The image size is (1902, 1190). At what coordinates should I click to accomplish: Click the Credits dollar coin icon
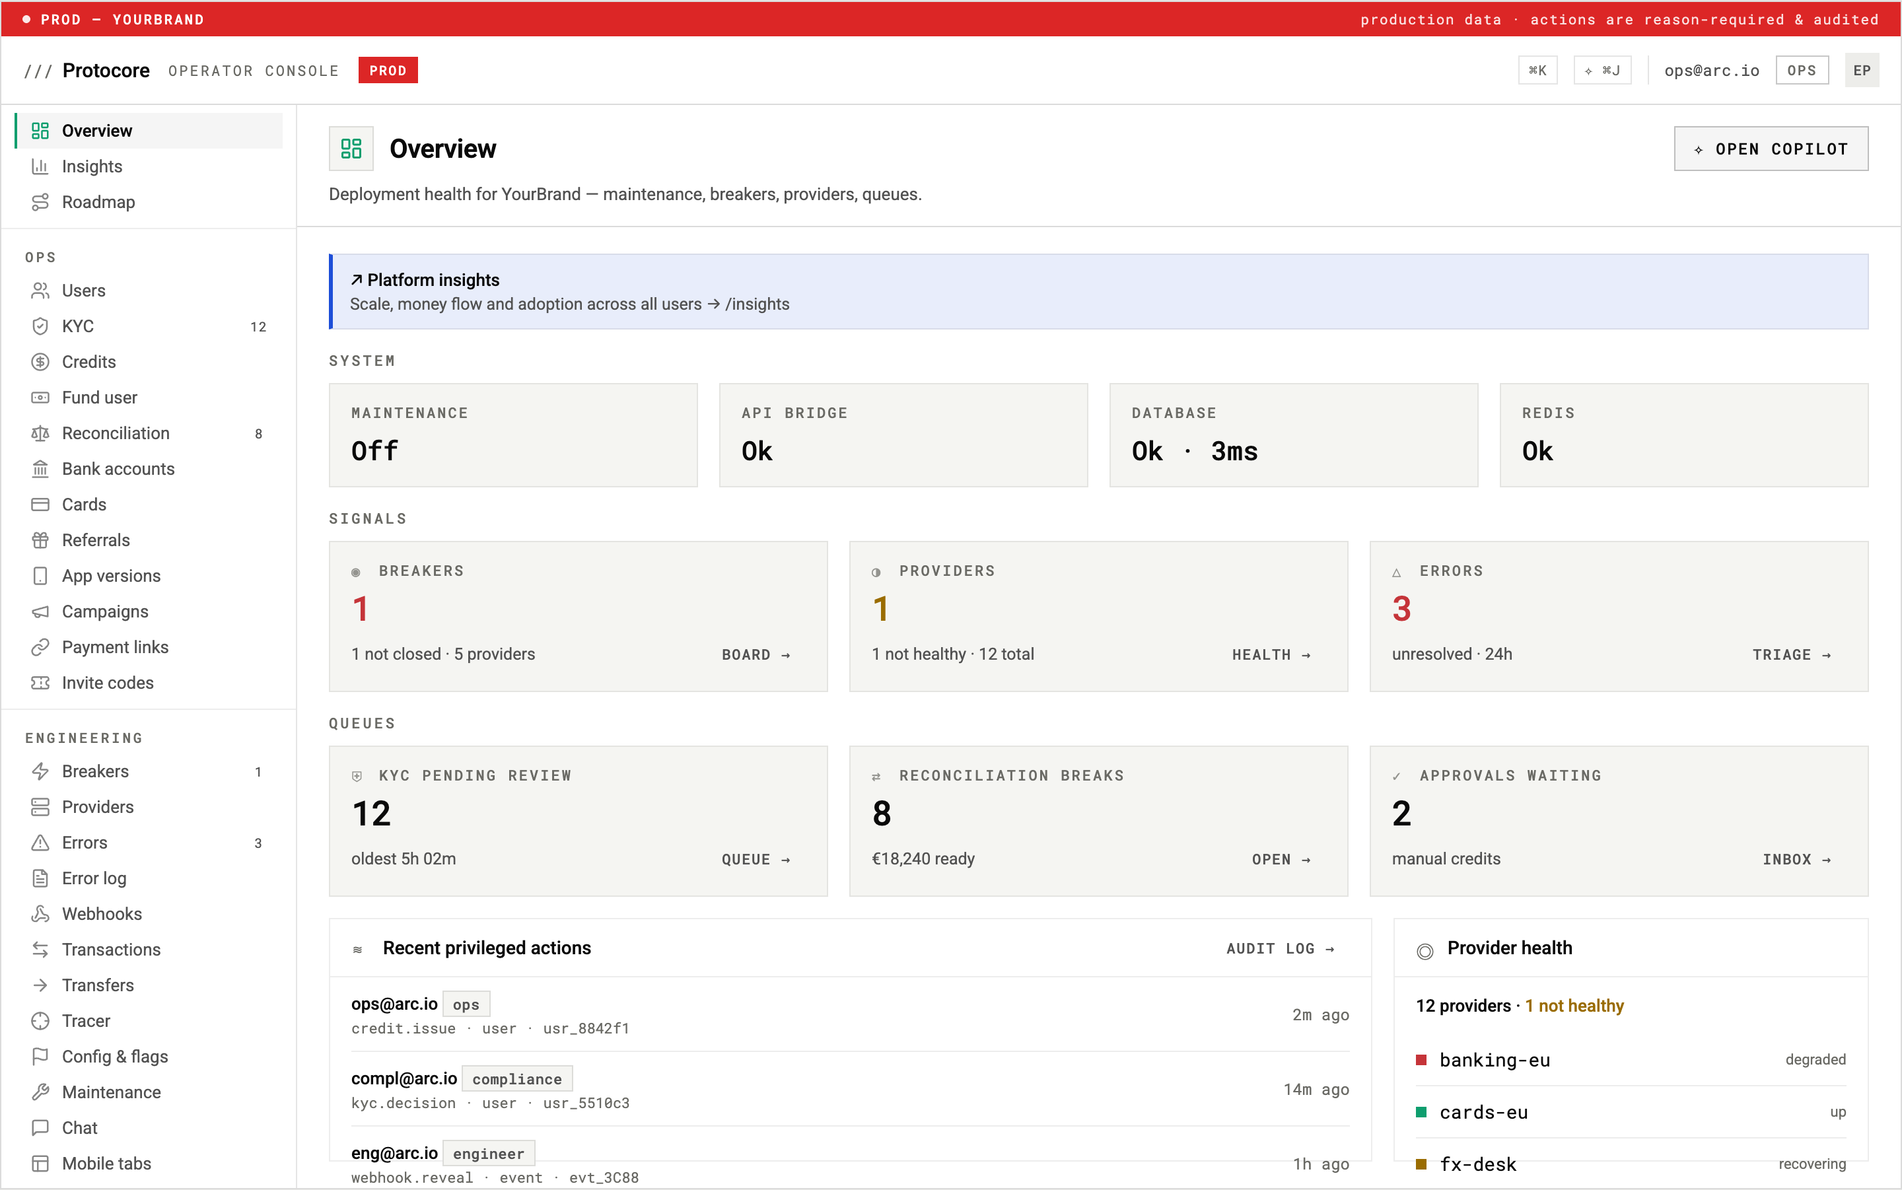pyautogui.click(x=40, y=362)
